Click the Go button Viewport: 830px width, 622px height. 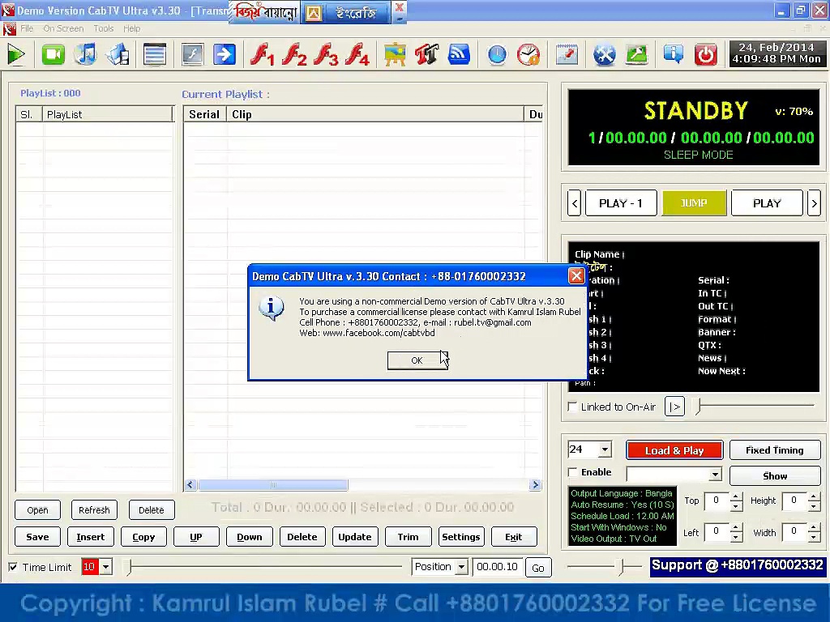coord(538,568)
